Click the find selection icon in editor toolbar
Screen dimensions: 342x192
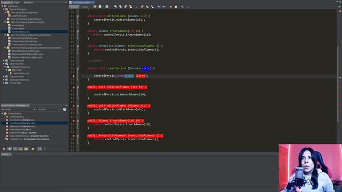pyautogui.click(x=115, y=7)
